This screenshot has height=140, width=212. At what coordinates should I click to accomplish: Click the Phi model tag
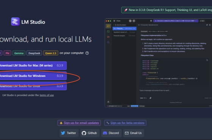(7, 53)
